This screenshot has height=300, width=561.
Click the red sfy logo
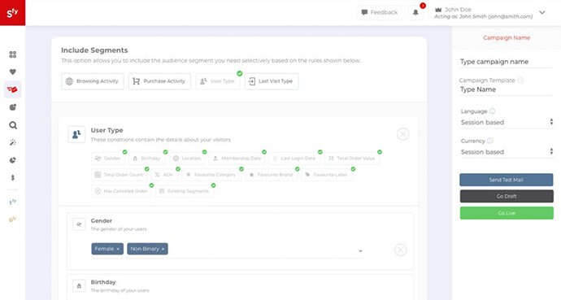[12, 12]
